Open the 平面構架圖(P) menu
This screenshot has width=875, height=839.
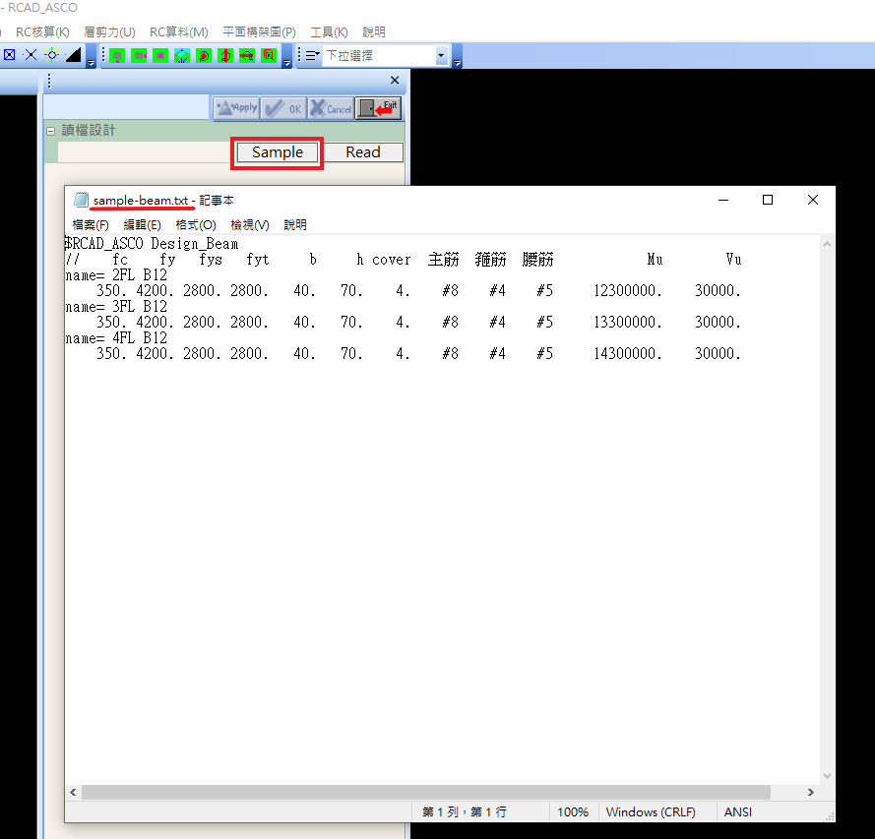click(259, 31)
